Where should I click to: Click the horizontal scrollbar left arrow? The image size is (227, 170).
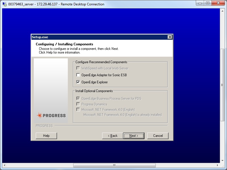tap(5, 165)
